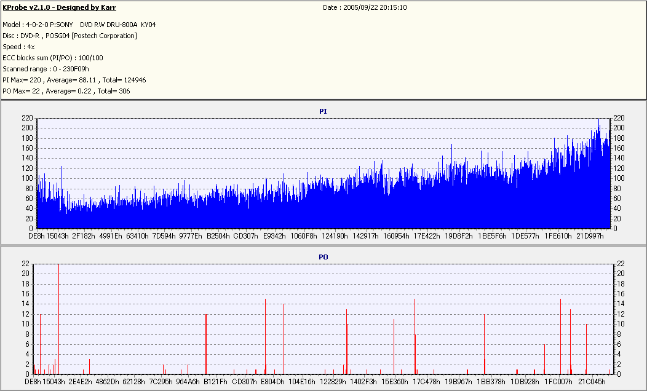
Task: Click the 21D997h label on PI axis
Action: click(x=590, y=236)
